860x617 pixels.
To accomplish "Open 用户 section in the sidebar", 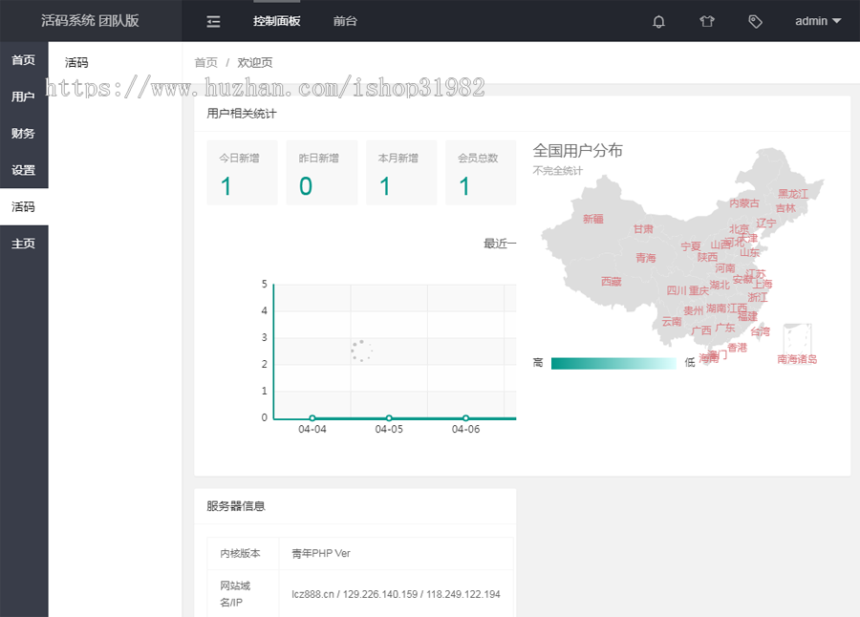I will click(24, 96).
